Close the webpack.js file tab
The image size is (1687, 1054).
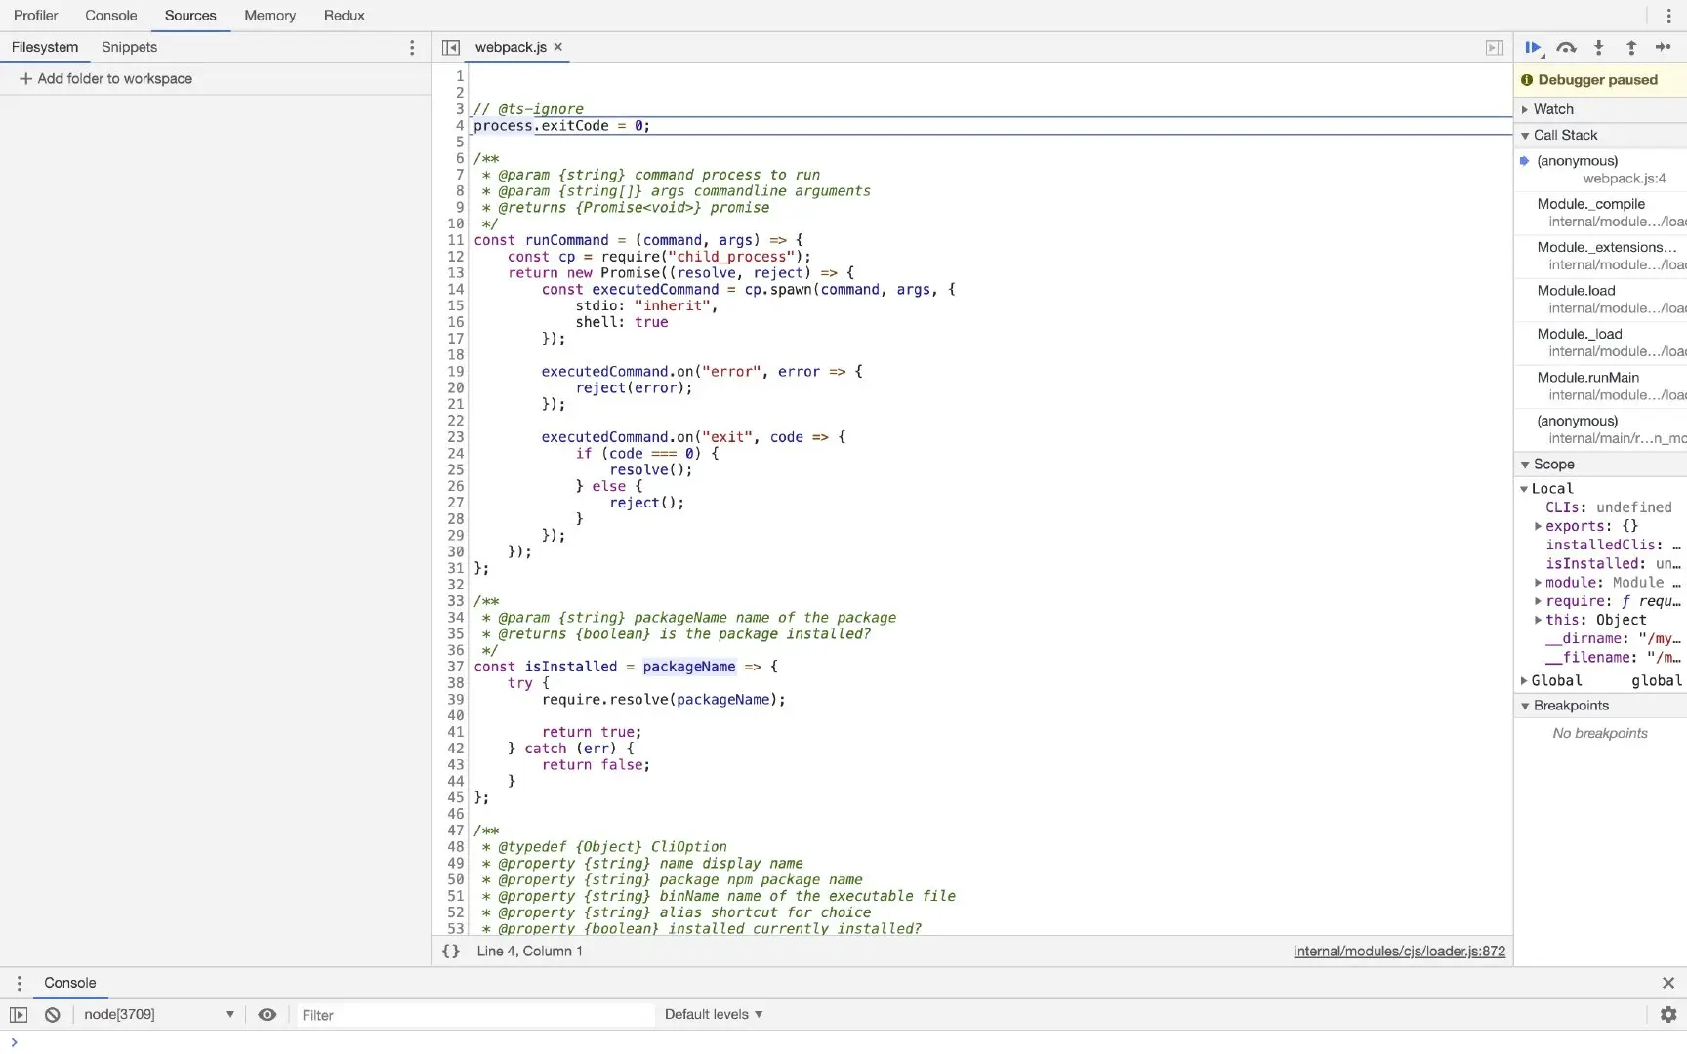pyautogui.click(x=558, y=47)
